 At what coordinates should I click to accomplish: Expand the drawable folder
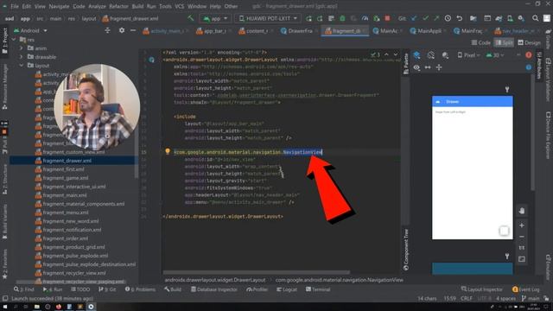(21, 57)
